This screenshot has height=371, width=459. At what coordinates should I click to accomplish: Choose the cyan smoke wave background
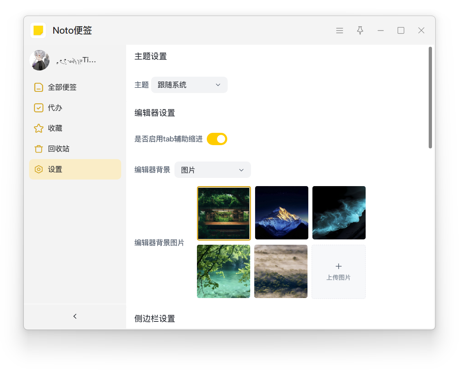pos(339,213)
